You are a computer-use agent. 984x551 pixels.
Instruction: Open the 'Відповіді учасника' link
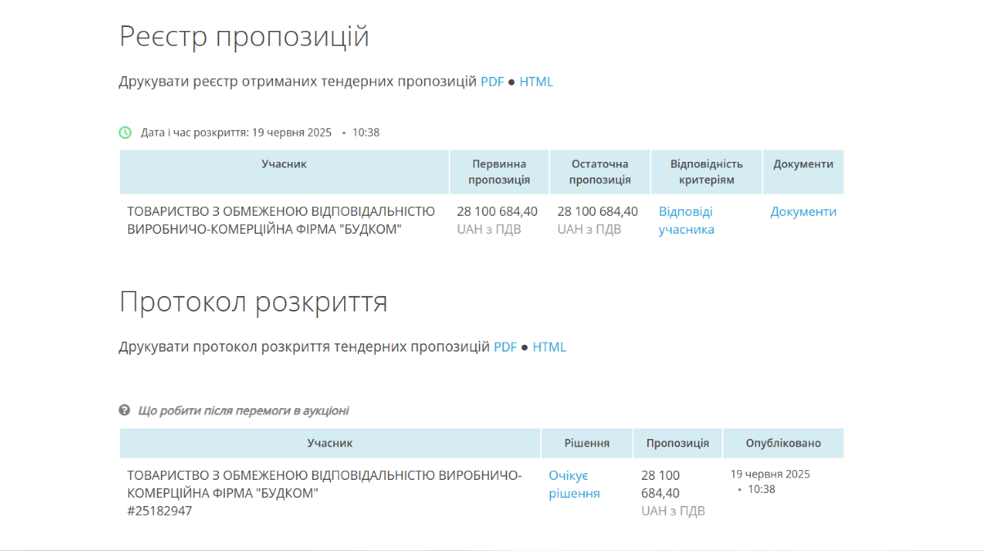click(x=687, y=221)
